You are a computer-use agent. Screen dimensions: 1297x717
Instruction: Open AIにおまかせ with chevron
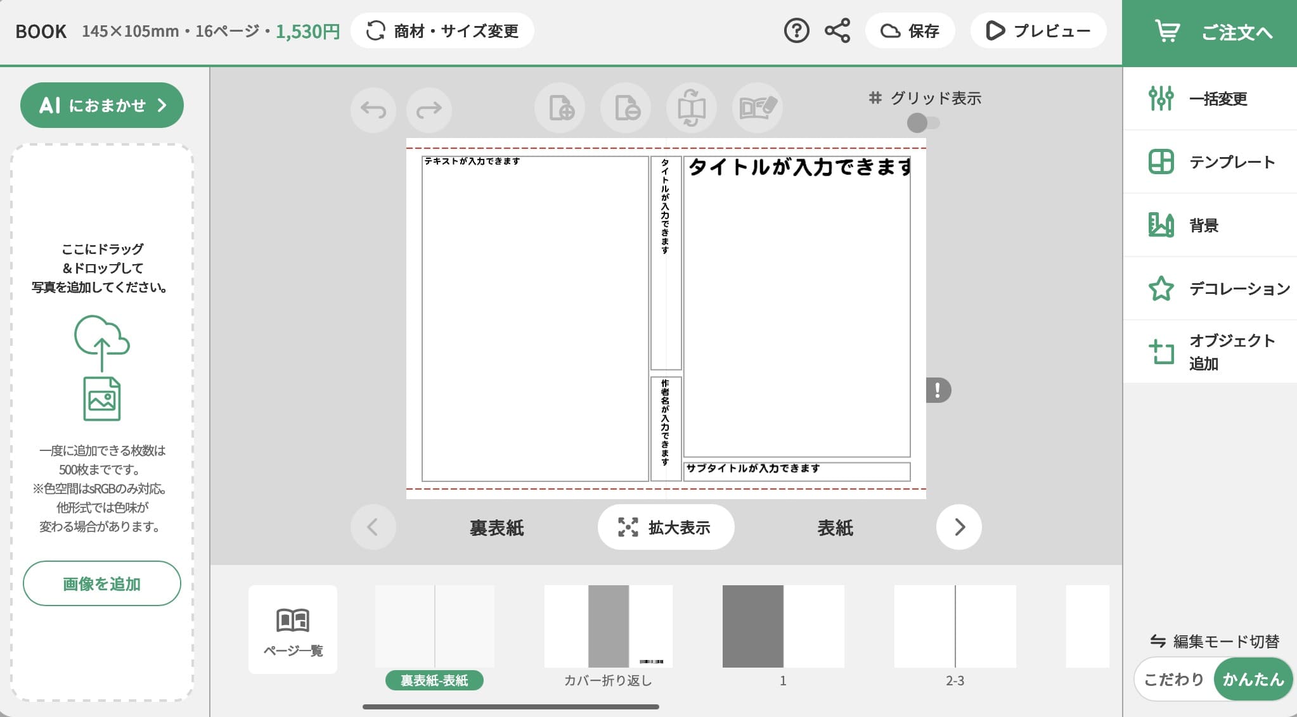102,105
